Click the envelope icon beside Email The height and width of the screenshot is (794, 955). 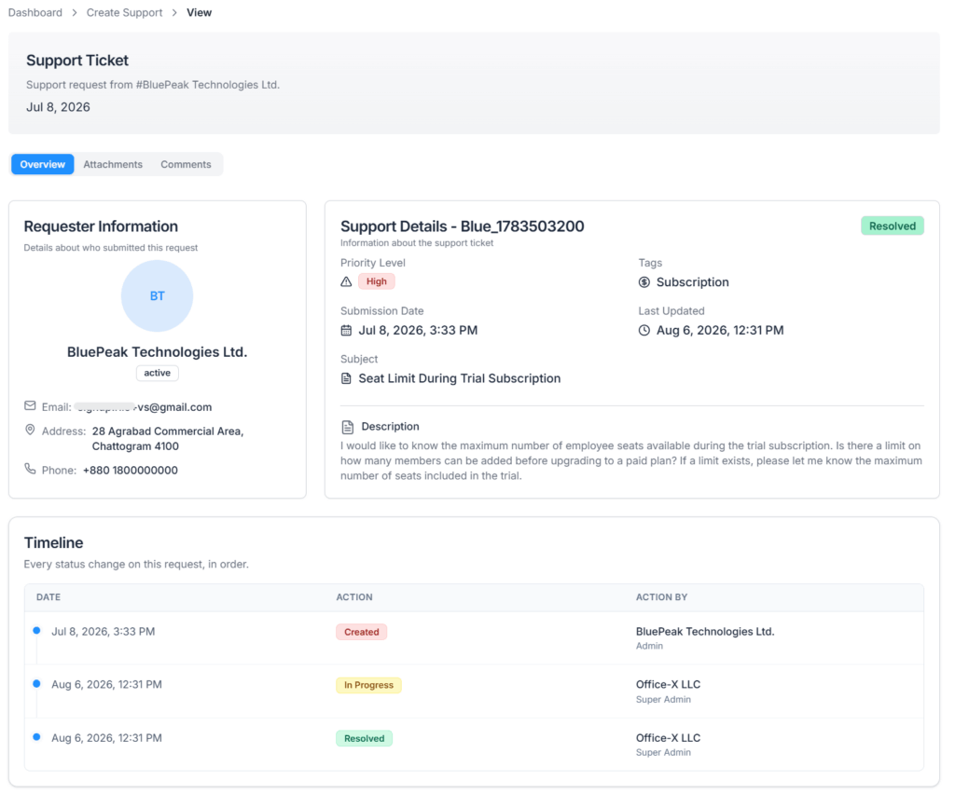click(x=30, y=405)
